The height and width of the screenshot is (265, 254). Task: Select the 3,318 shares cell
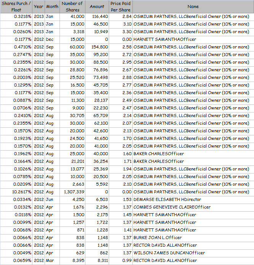click(72, 32)
